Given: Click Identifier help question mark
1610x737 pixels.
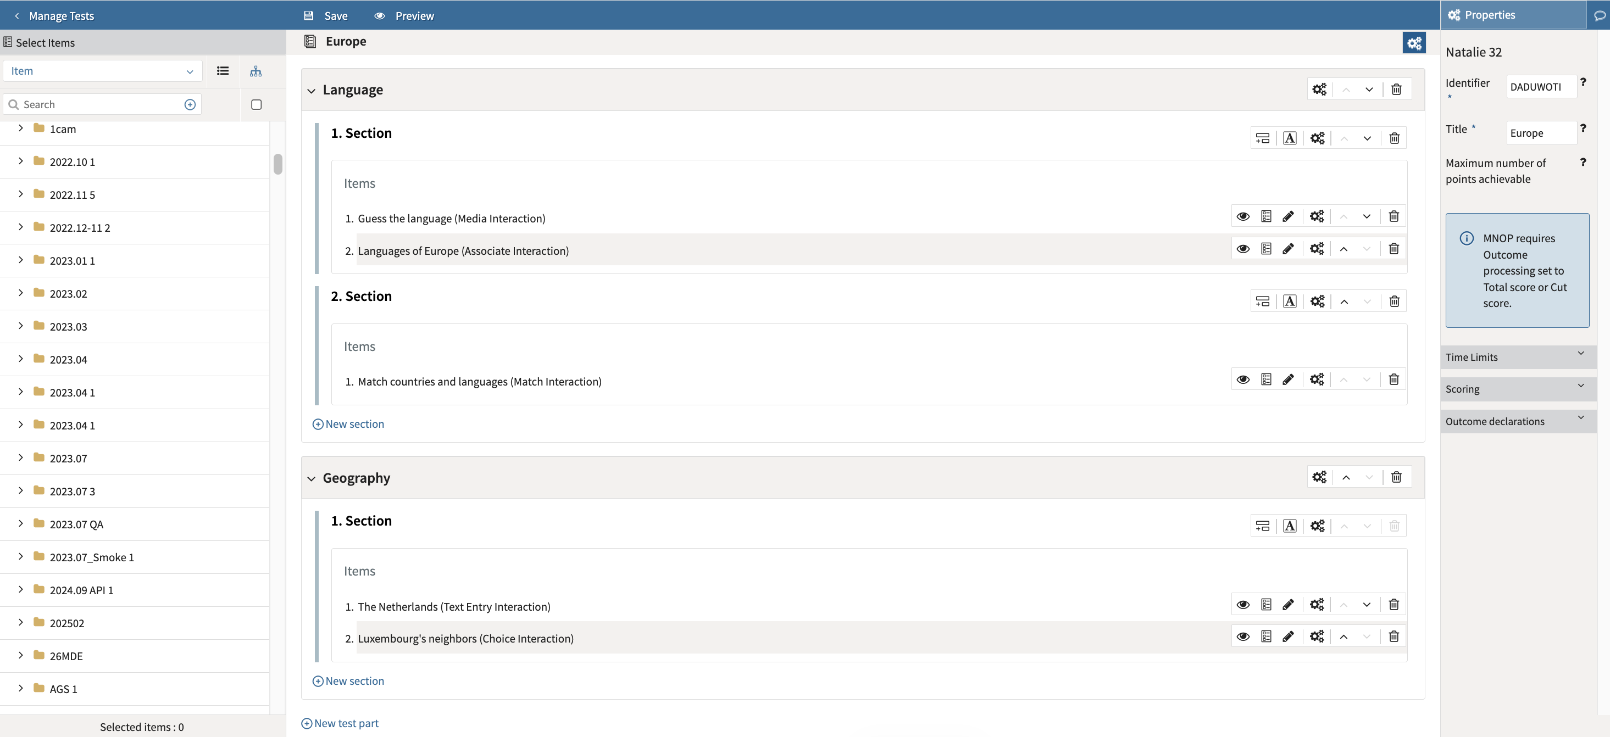Looking at the screenshot, I should pos(1583,82).
